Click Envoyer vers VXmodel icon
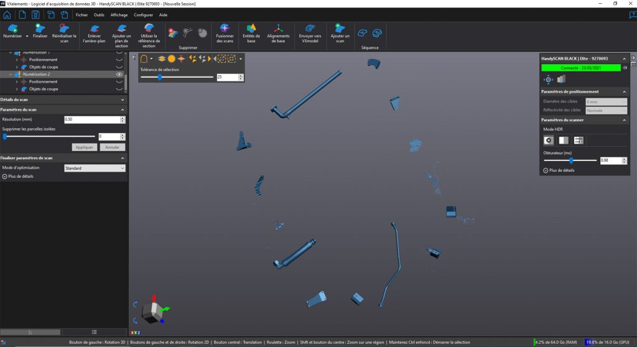Image resolution: width=637 pixels, height=347 pixels. click(x=310, y=29)
